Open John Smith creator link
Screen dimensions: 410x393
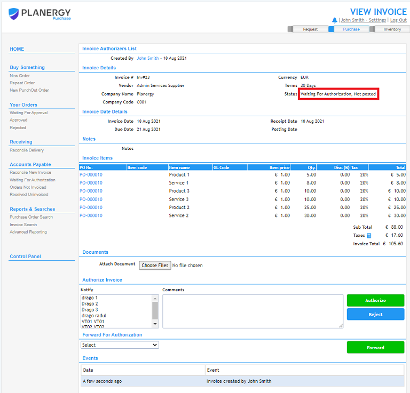point(148,58)
